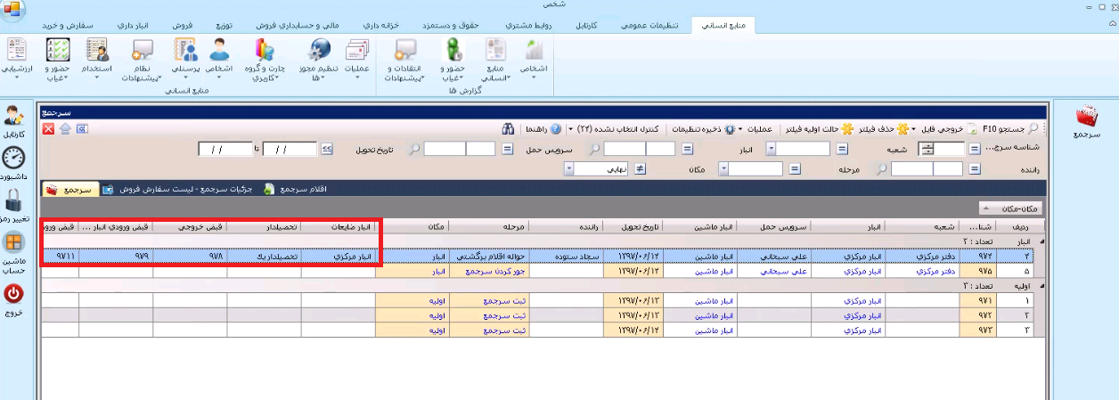Click the binoculars search icon
This screenshot has width=1119, height=400.
coord(508,129)
